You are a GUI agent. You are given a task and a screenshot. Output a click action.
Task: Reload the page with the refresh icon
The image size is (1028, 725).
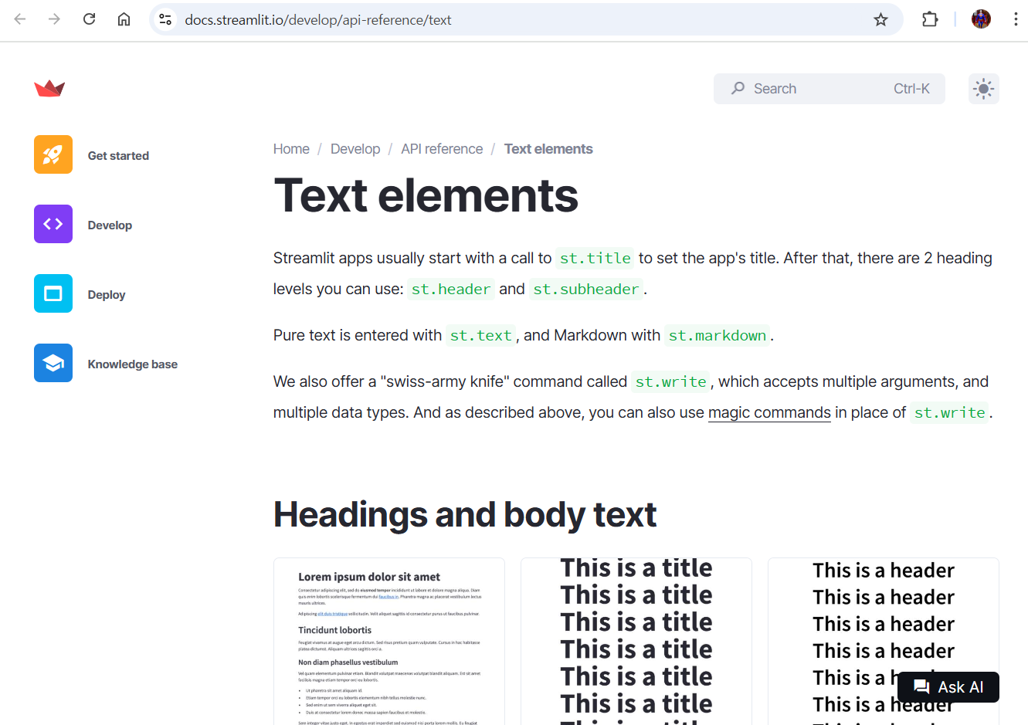(x=89, y=19)
